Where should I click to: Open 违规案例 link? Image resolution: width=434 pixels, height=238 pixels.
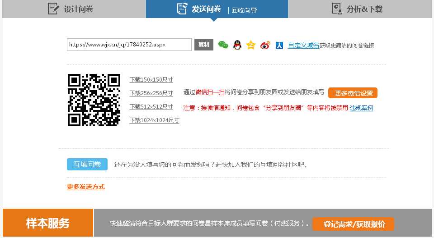click(x=361, y=108)
